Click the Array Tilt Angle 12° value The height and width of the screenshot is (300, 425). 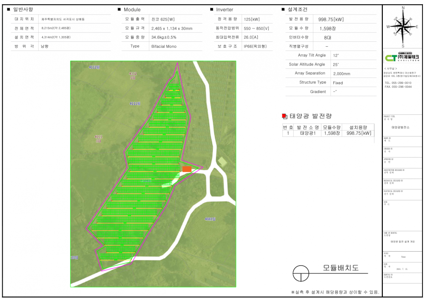coord(336,56)
